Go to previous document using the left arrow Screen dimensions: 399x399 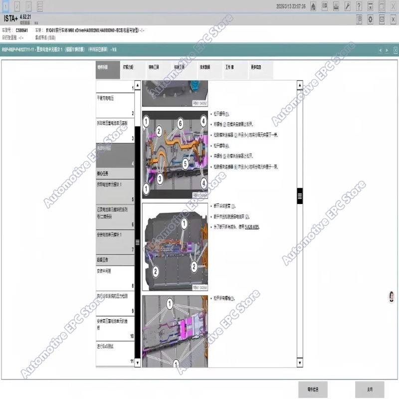click(x=381, y=50)
